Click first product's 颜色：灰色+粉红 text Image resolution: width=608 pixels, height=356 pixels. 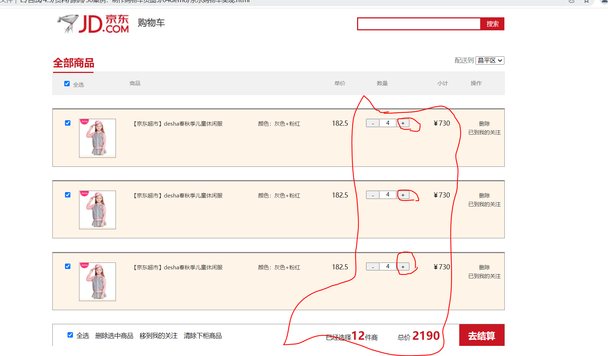click(279, 124)
